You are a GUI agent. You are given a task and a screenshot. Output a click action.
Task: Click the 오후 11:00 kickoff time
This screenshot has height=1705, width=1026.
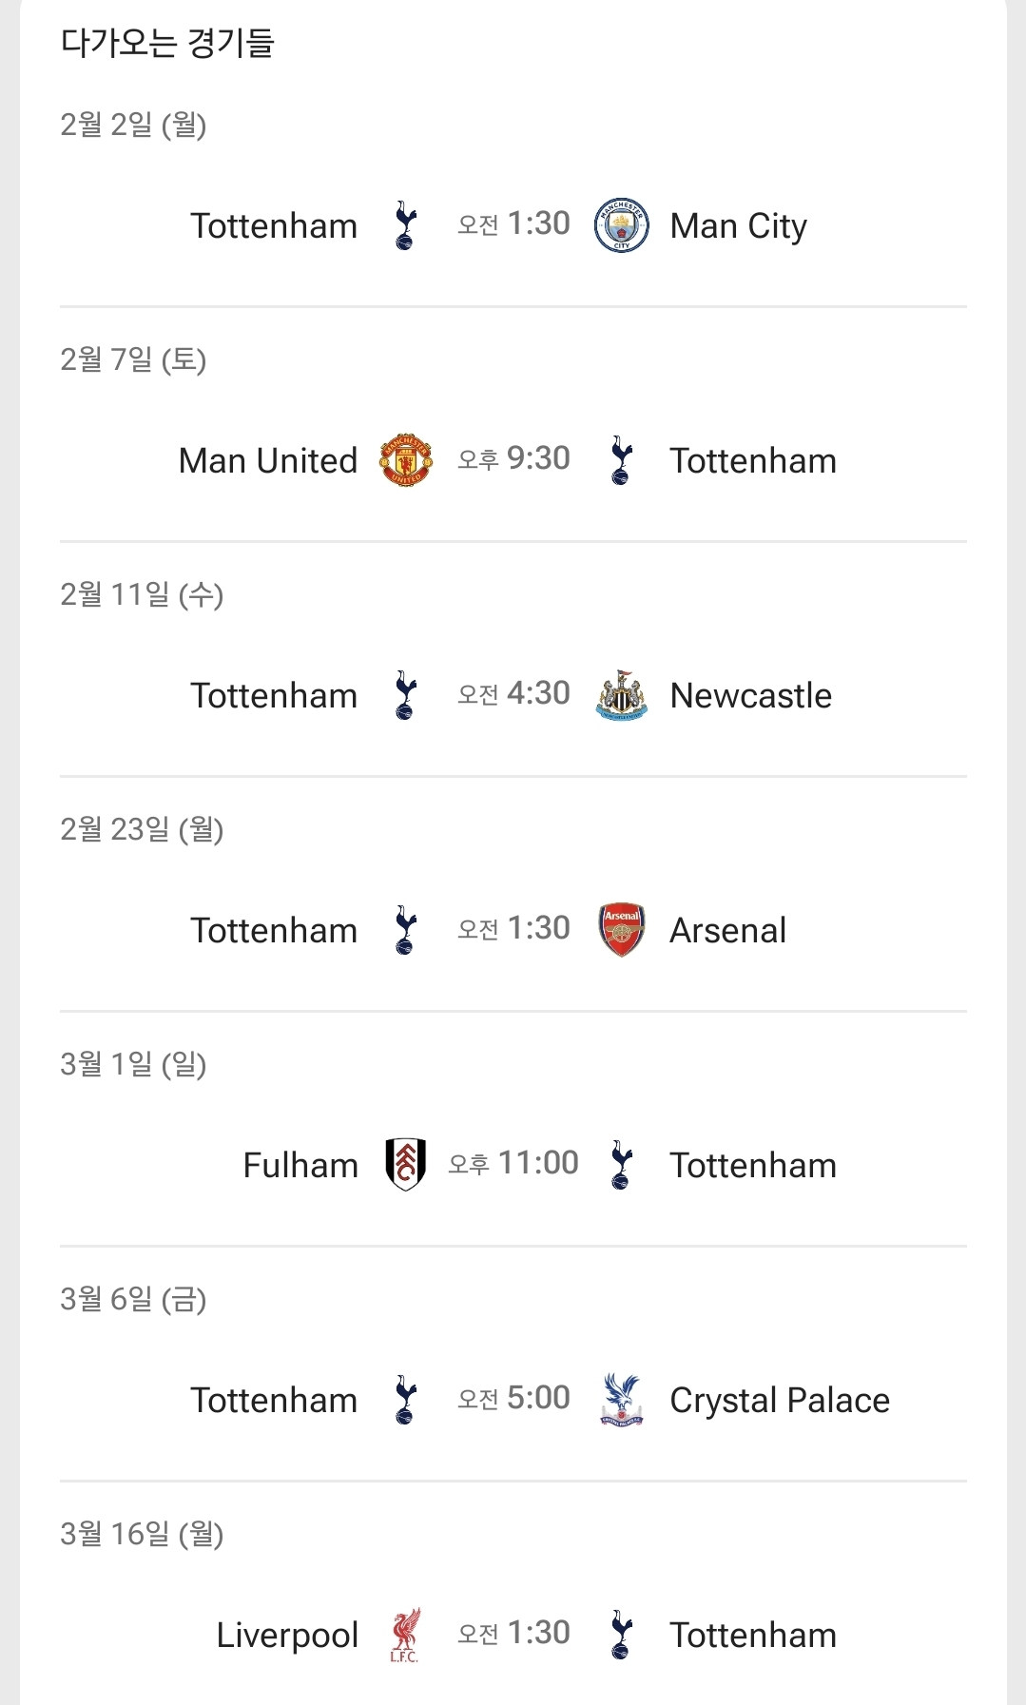[513, 1164]
